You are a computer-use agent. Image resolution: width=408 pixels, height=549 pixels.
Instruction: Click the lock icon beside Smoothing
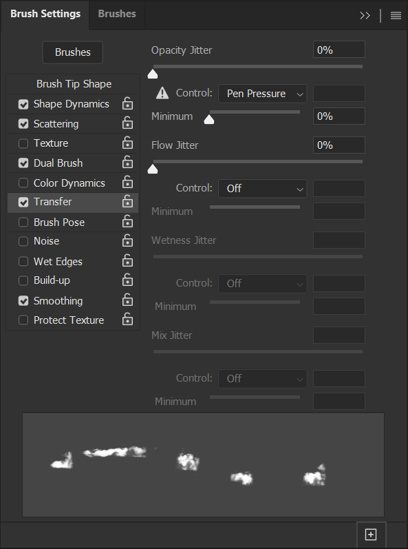[127, 300]
